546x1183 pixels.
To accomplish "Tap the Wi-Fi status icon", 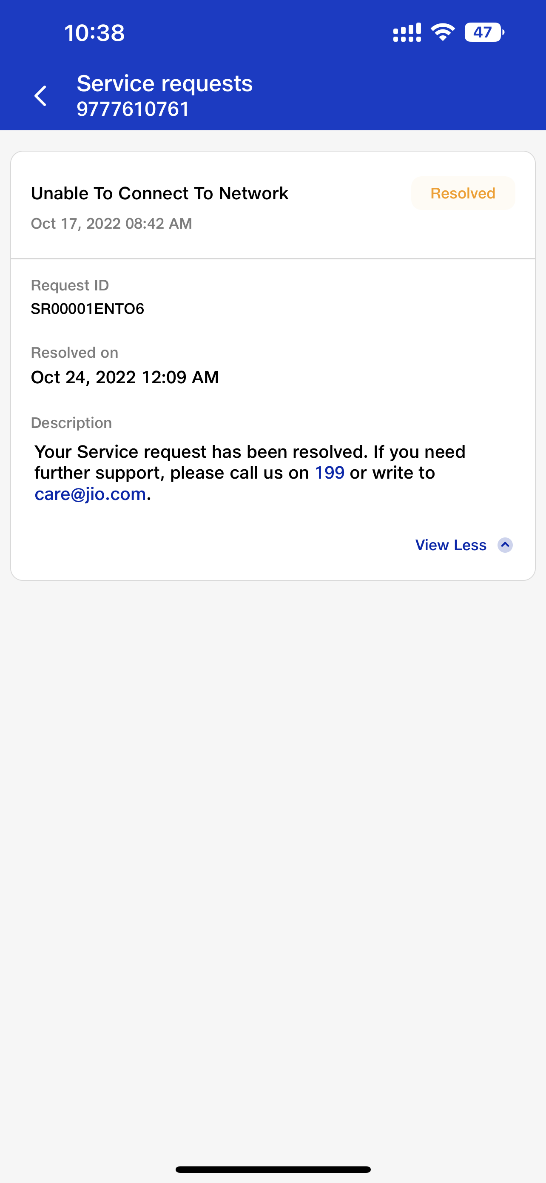I will point(442,33).
